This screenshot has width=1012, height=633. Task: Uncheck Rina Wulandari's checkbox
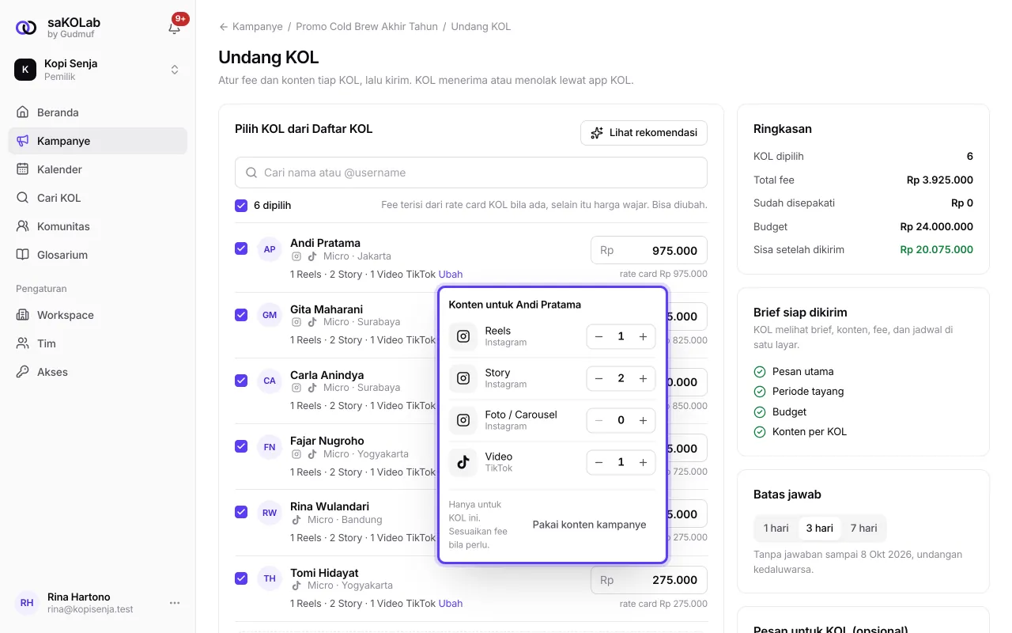[241, 512]
